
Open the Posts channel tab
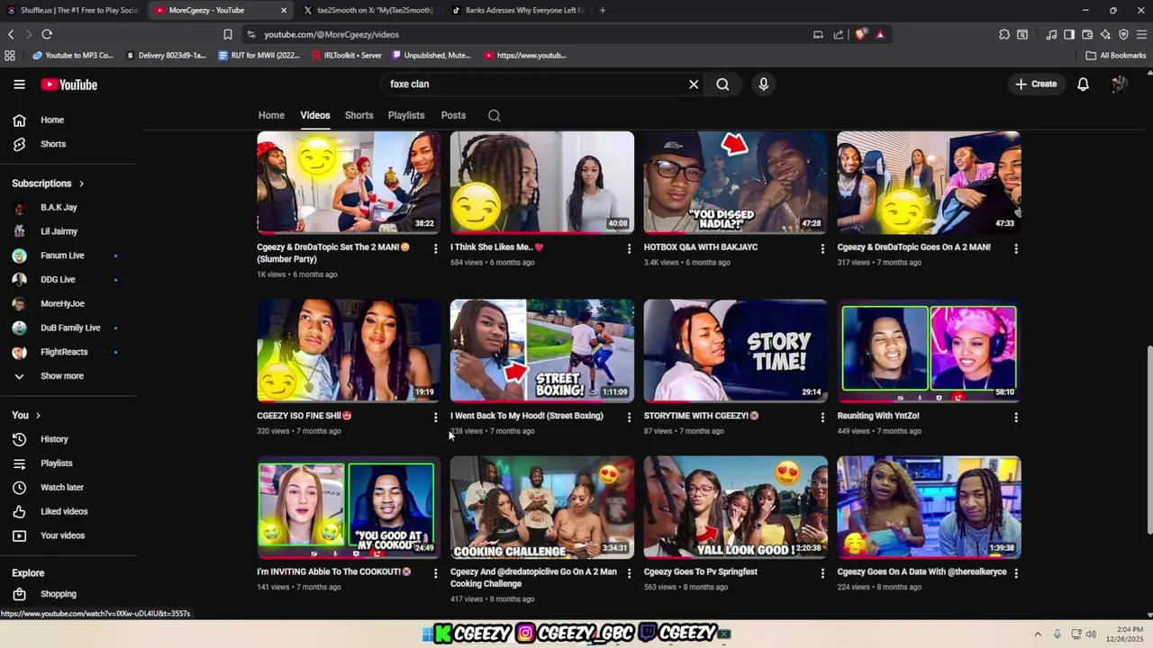coord(453,115)
